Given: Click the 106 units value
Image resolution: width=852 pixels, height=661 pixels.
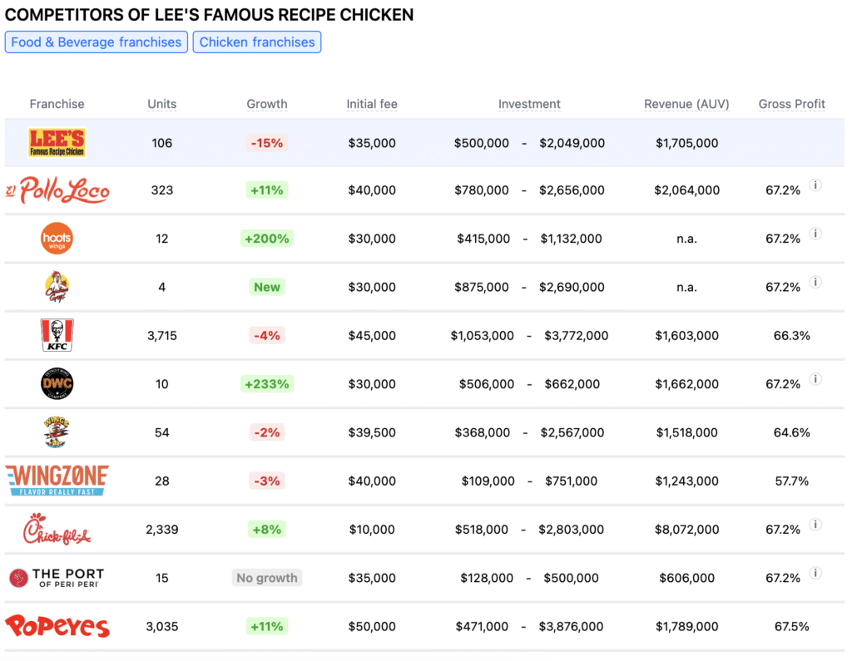Looking at the screenshot, I should pyautogui.click(x=162, y=143).
